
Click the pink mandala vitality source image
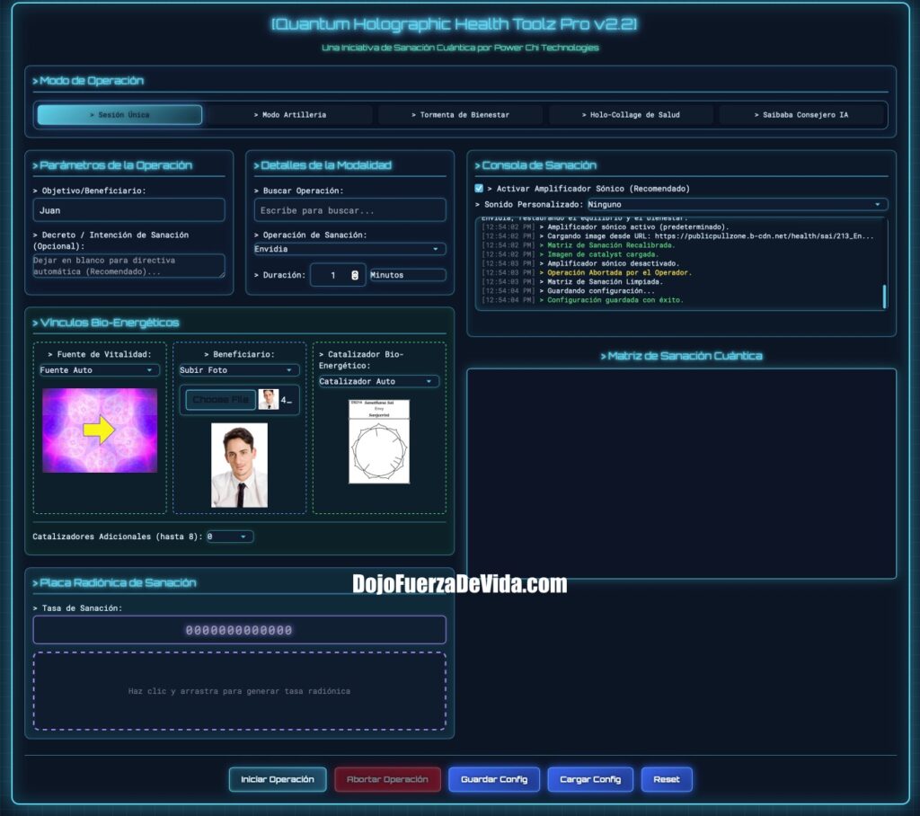(100, 430)
